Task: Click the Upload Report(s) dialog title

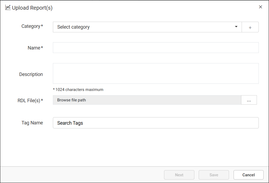Action: [x=32, y=8]
